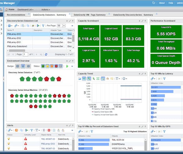Open the circle refresh dropdown in Capacity Trend
The height and width of the screenshot is (154, 183).
click(x=125, y=79)
